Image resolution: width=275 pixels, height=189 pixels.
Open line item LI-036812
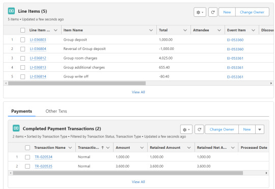38,58
